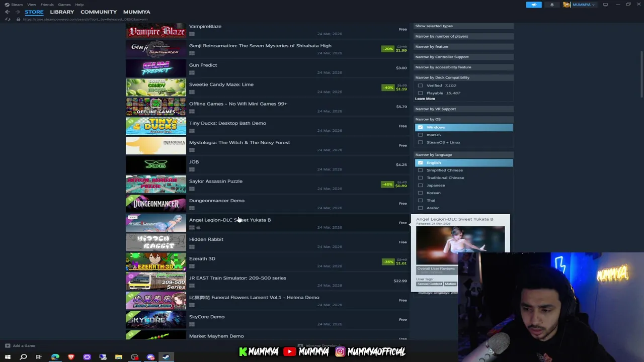This screenshot has width=644, height=362.
Task: Click the Windows platform icon under Gun Predict
Action: pos(192,72)
